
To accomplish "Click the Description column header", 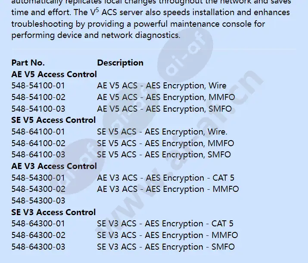I will [x=120, y=63].
